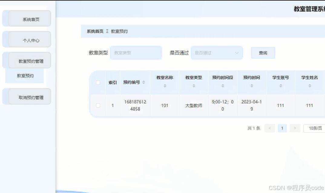This screenshot has height=193, width=325.
Task: Select the checkbox for reservation row 1
Action: pyautogui.click(x=98, y=105)
